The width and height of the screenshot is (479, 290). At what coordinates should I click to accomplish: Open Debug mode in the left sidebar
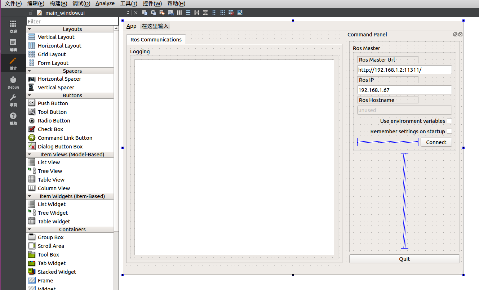pos(13,84)
